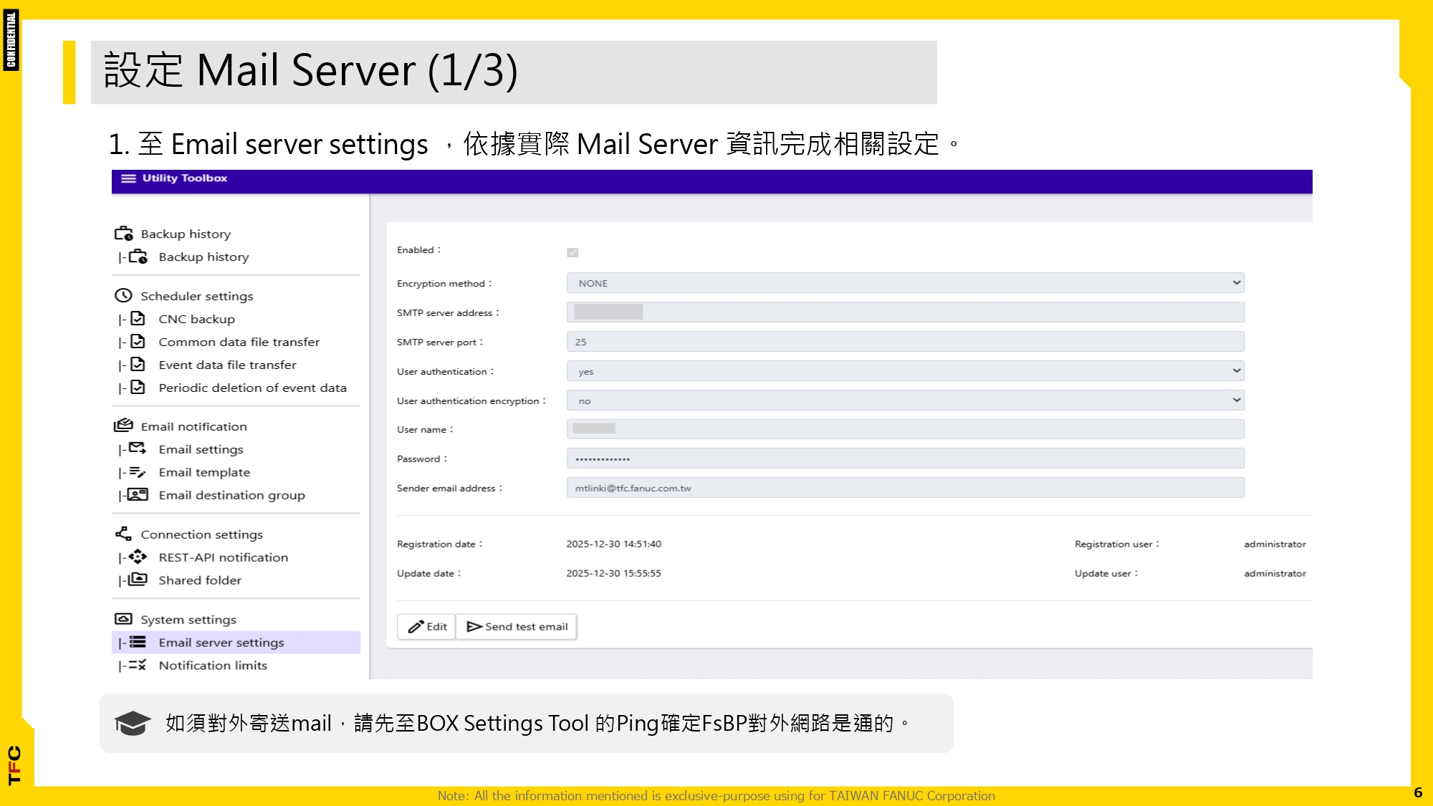The width and height of the screenshot is (1433, 806).
Task: Click the Scheduler settings clock icon
Action: (x=123, y=294)
